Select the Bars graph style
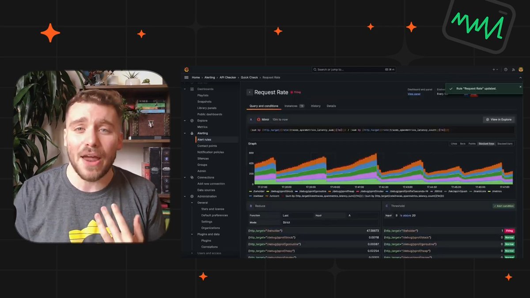Screen dimensions: 530x298 pyautogui.click(x=463, y=143)
